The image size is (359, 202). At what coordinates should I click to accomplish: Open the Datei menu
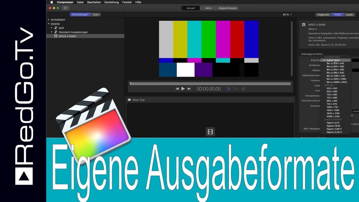click(x=80, y=2)
